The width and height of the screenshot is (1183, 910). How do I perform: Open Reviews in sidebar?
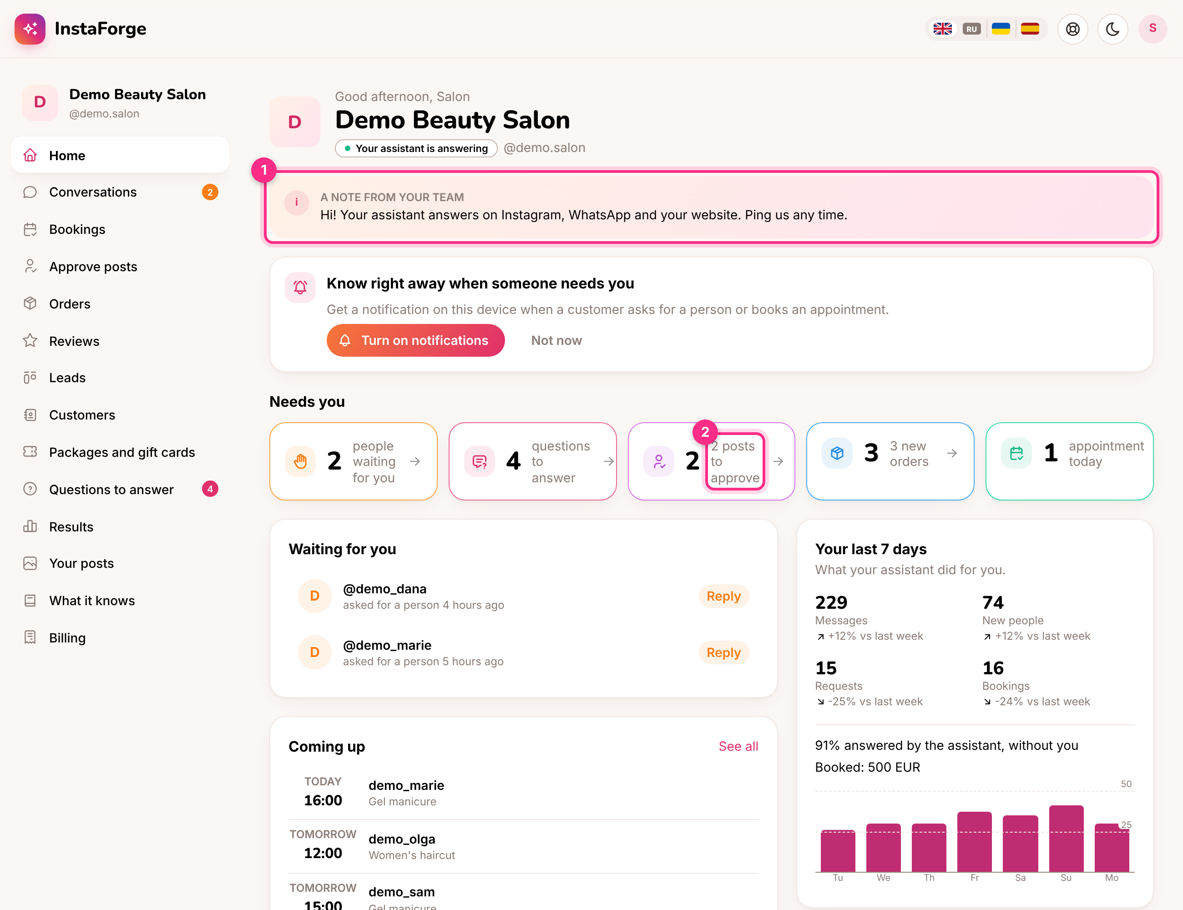[x=120, y=341]
